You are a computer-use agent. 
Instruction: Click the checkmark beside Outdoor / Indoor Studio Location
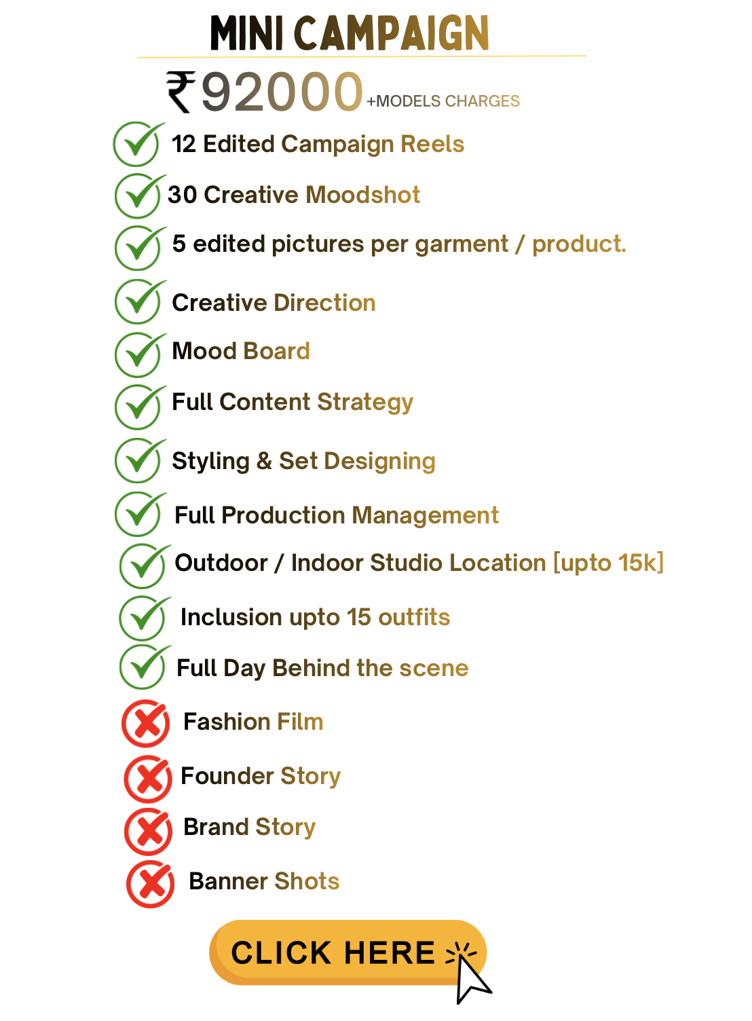[144, 565]
